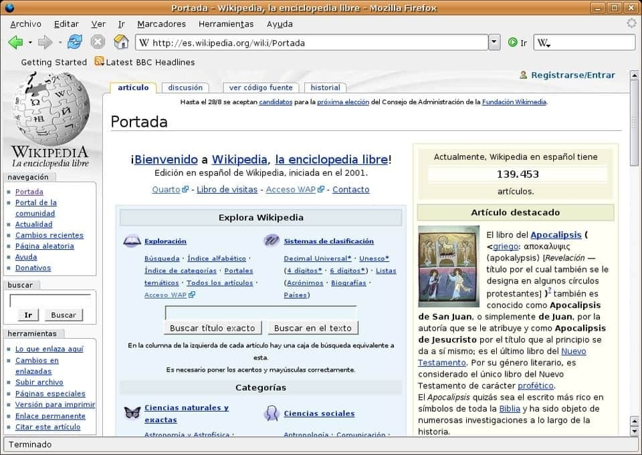Click the Firefox window icon in title bar
Viewport: 642px width, 455px height.
click(x=9, y=7)
